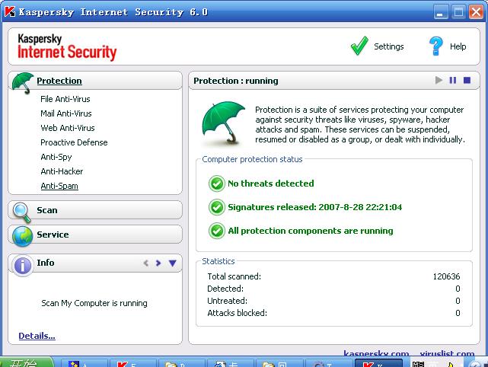Image resolution: width=488 pixels, height=367 pixels.
Task: Click 'Scan My Computer is running' message
Action: point(94,303)
